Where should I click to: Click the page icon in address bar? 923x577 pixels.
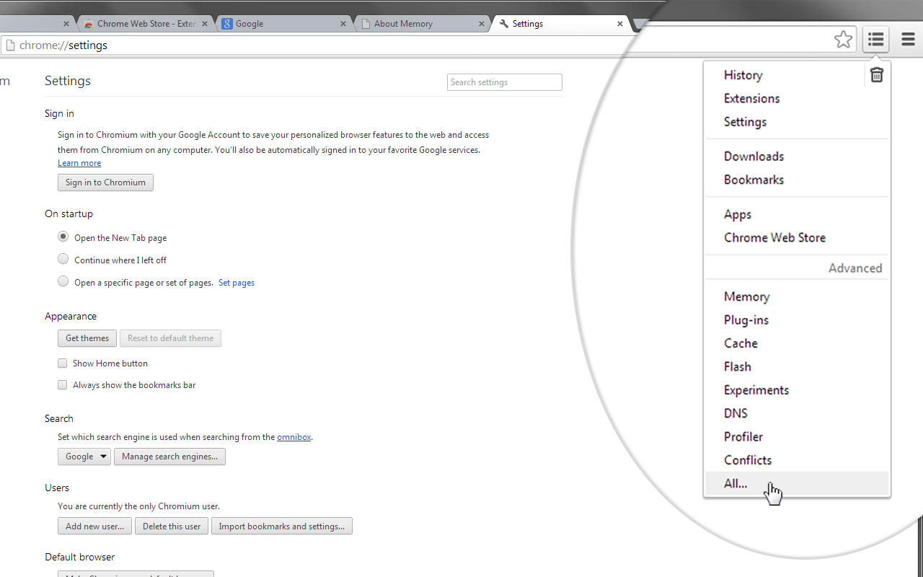tap(9, 45)
